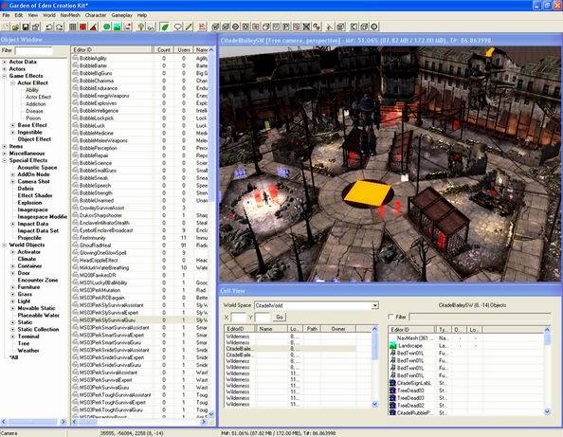Enable the Filter checkbox in Cell View
This screenshot has width=563, height=437.
coord(390,317)
